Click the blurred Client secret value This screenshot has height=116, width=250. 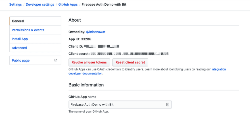click(x=130, y=54)
